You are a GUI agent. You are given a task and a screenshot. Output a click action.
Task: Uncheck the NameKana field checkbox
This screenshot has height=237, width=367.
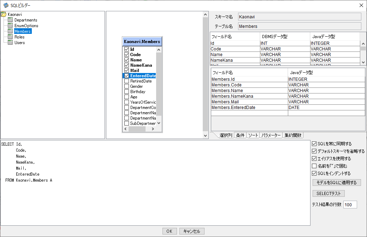[126, 65]
